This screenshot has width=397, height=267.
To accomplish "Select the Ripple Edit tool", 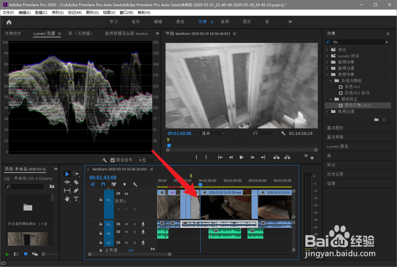I will pyautogui.click(x=67, y=182).
